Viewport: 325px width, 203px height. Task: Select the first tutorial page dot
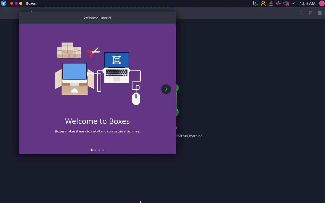92,150
